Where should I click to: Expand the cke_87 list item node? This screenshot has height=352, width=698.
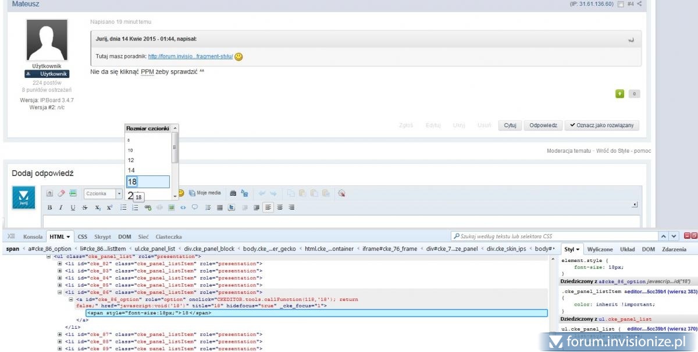coord(60,335)
